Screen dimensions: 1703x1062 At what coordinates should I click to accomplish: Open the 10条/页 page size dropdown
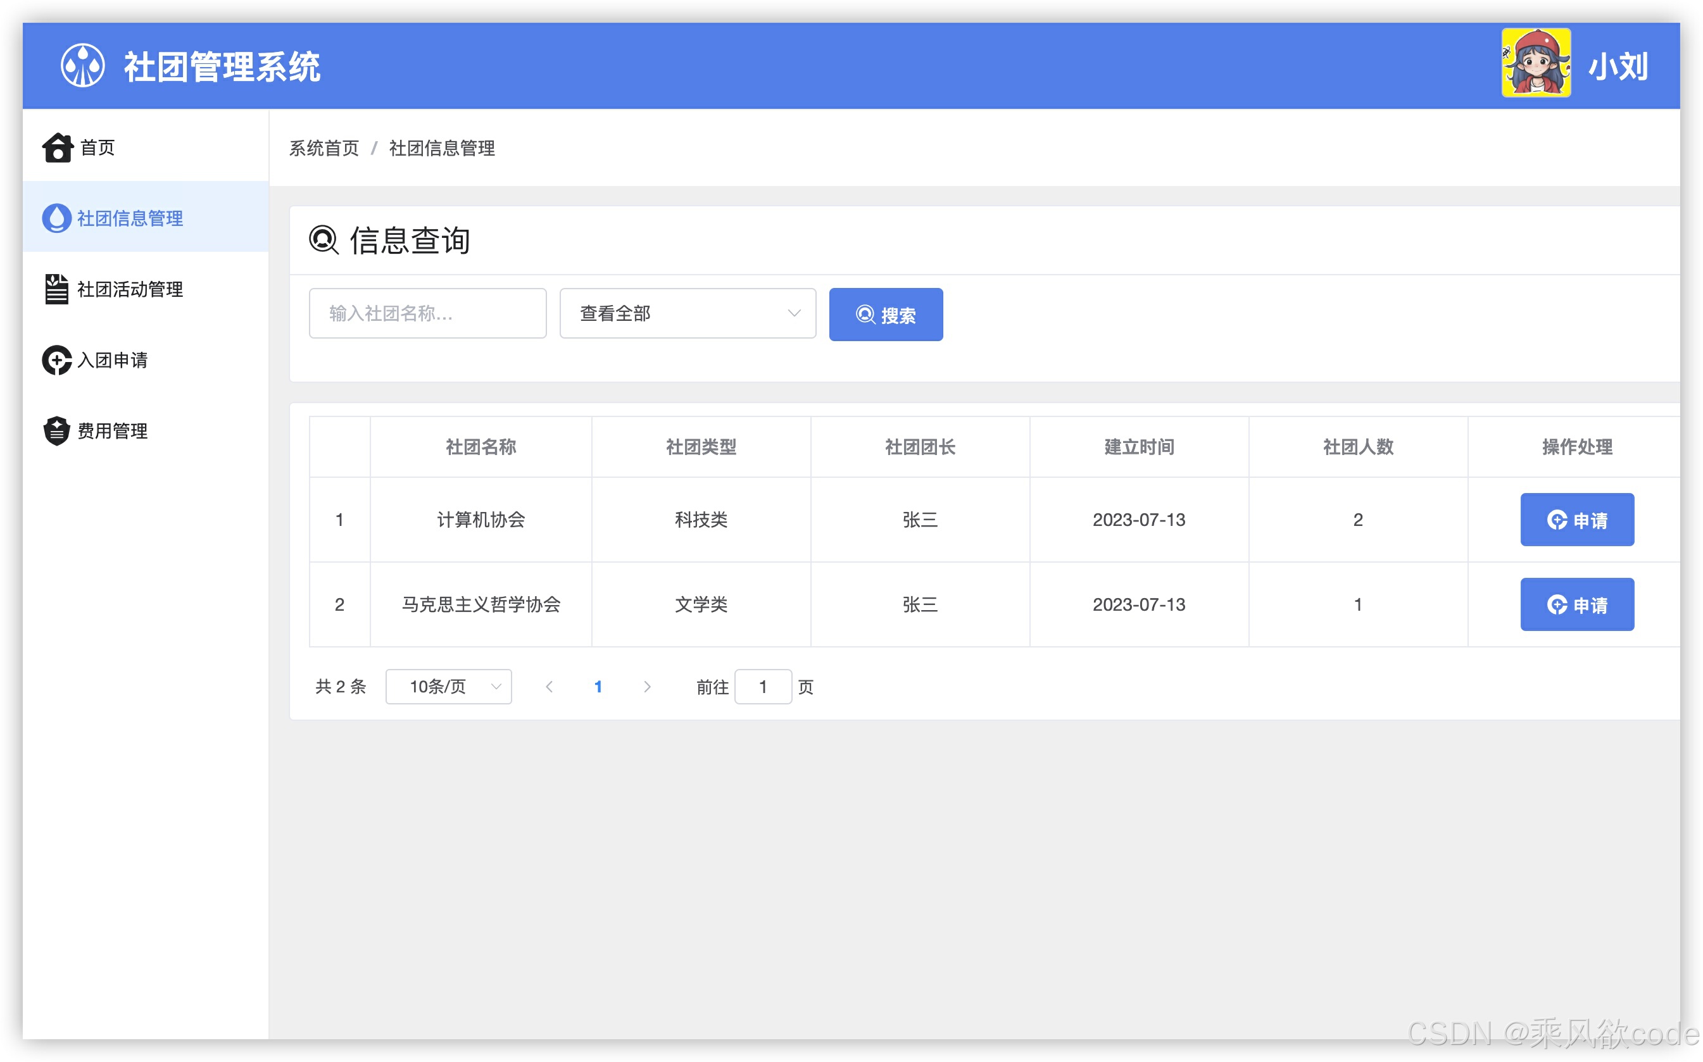pyautogui.click(x=448, y=686)
